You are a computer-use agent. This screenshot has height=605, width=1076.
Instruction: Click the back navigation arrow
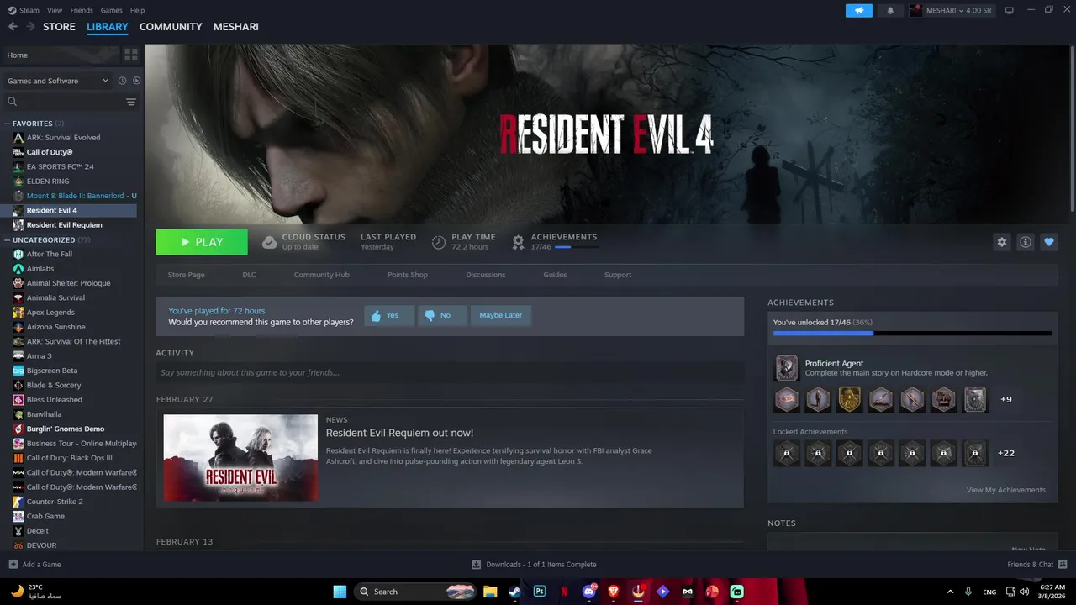(x=13, y=27)
